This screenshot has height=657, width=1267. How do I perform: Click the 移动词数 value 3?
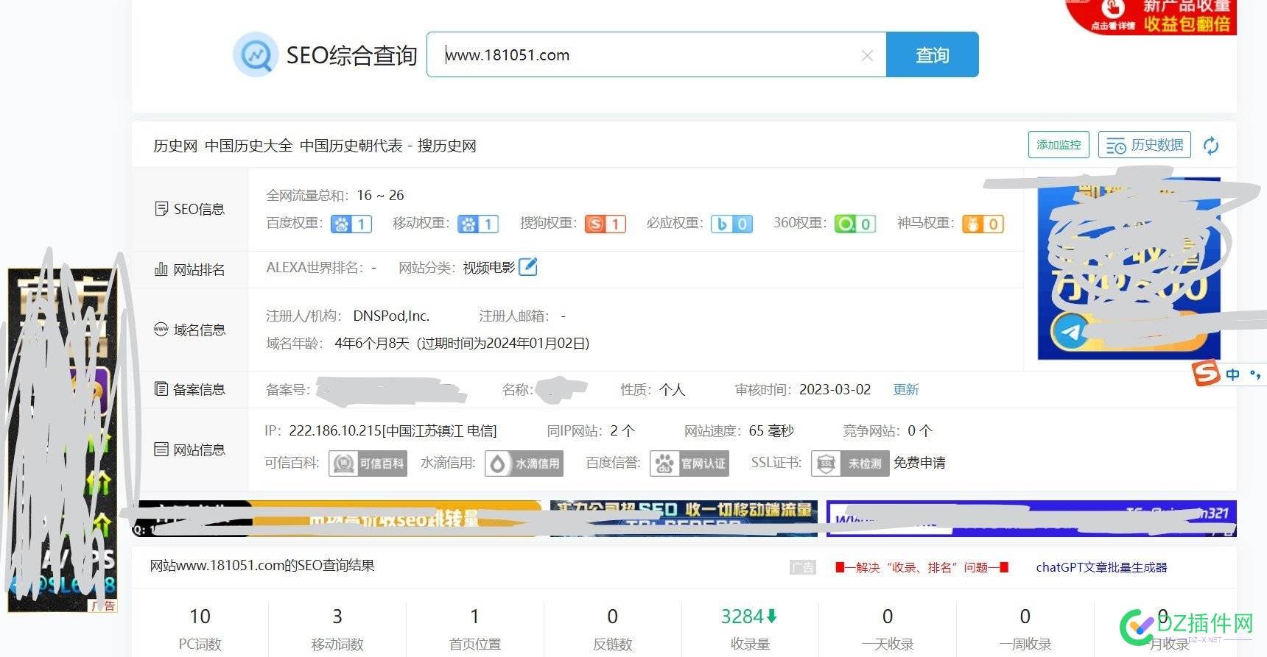pos(337,617)
